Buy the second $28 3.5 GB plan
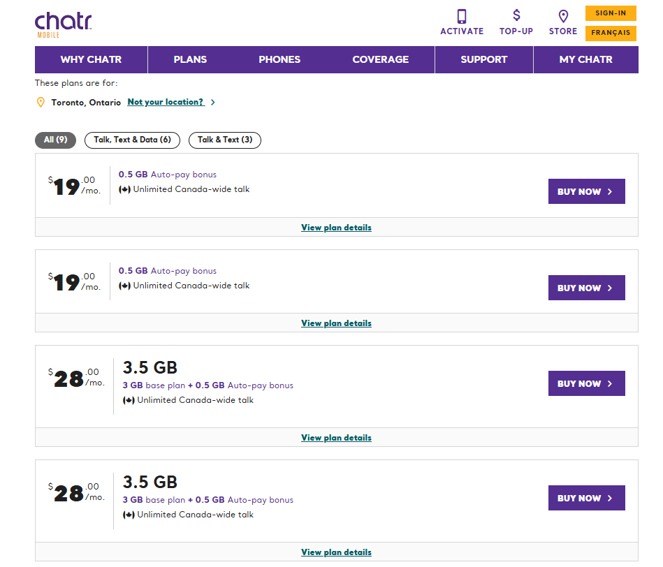The image size is (663, 567). (x=586, y=498)
